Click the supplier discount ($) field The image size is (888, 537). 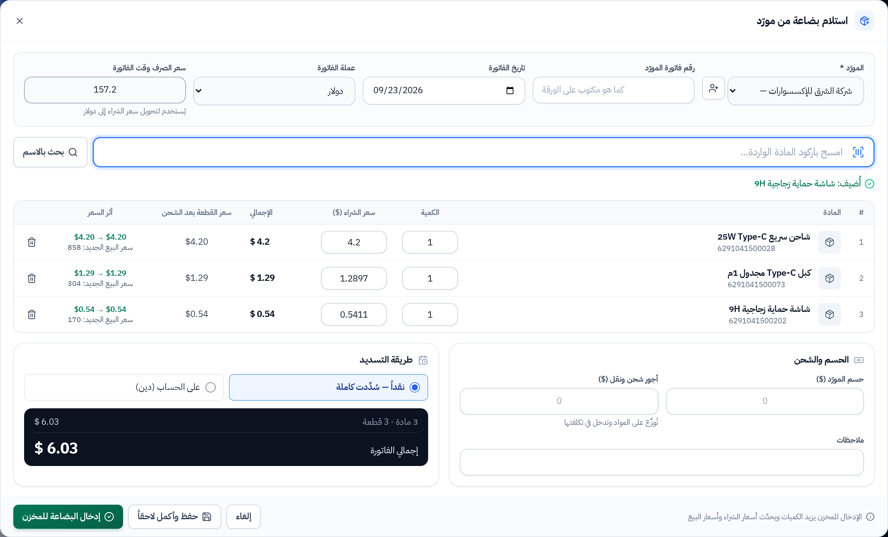[x=765, y=401]
